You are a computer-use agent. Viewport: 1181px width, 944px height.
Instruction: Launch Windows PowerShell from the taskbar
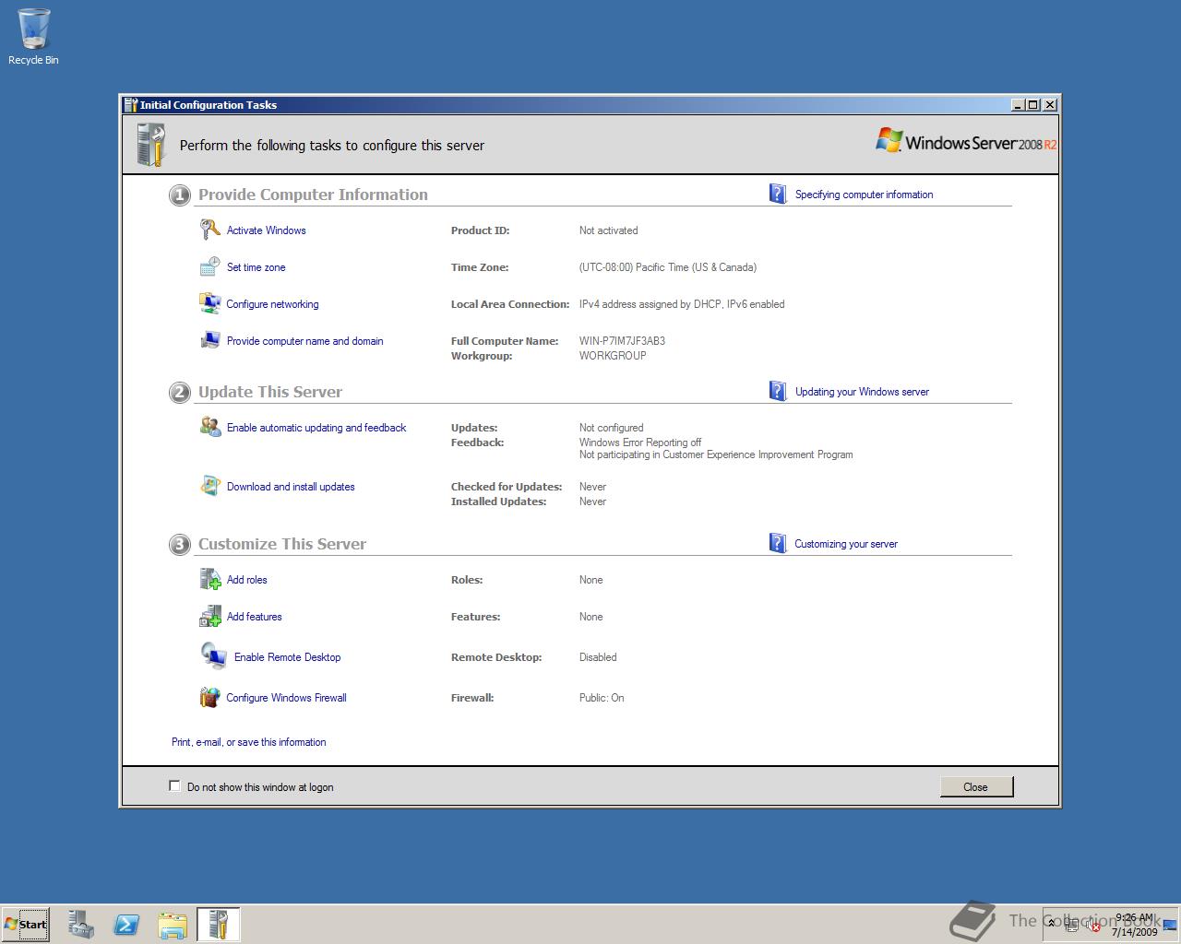coord(126,925)
